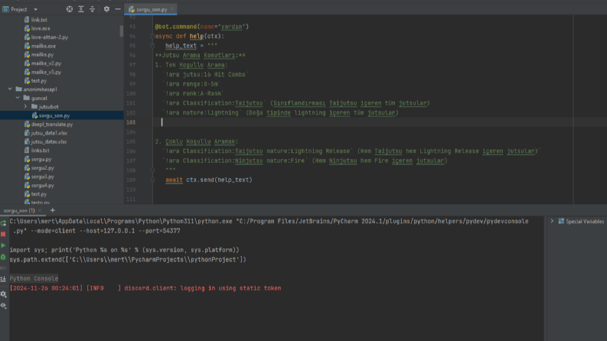
Task: Select the anonimhesap1 folder row
Action: [x=62, y=89]
